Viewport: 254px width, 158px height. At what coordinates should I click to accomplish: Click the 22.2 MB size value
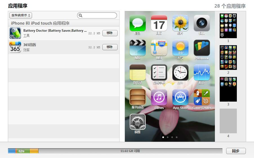click(94, 33)
